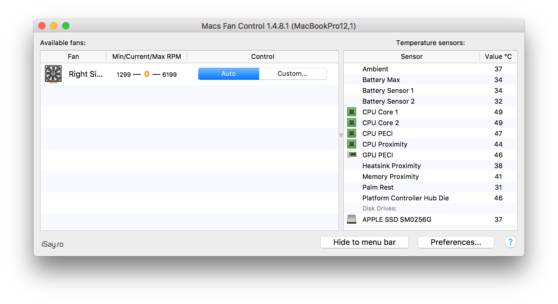Hide the app to the menu bar
Viewport: 558px width, 304px height.
point(365,242)
